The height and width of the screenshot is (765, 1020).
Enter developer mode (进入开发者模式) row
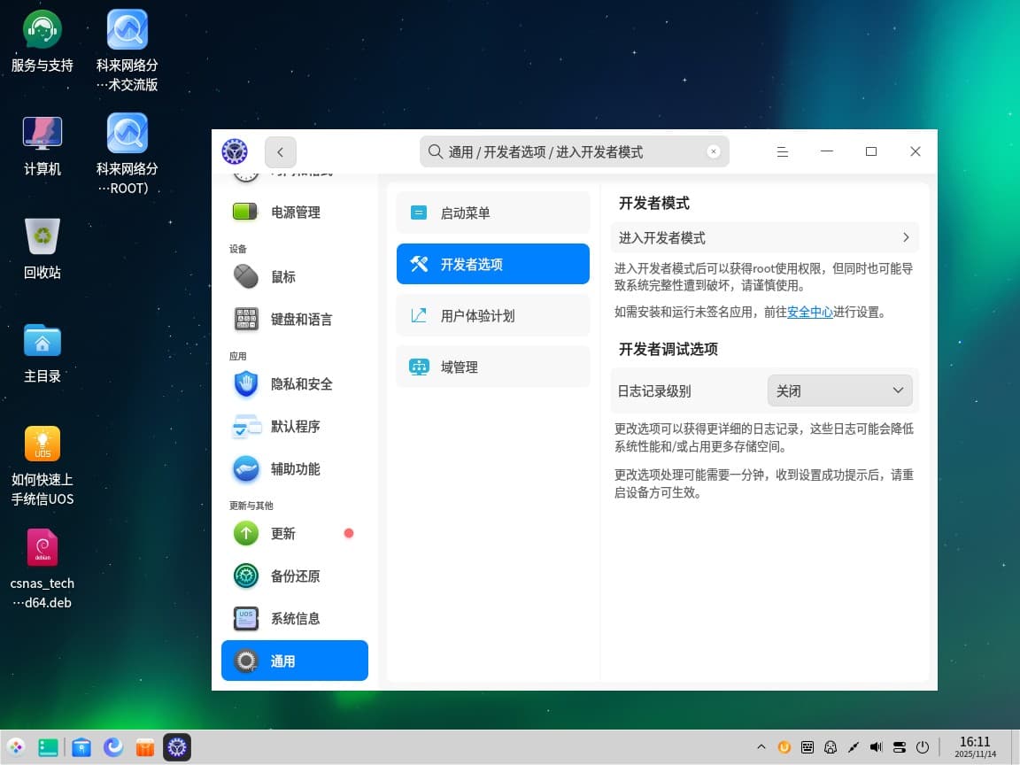point(764,238)
